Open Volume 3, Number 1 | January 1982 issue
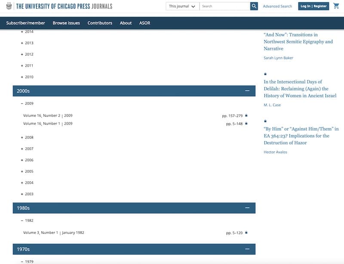This screenshot has width=344, height=264. [x=54, y=233]
